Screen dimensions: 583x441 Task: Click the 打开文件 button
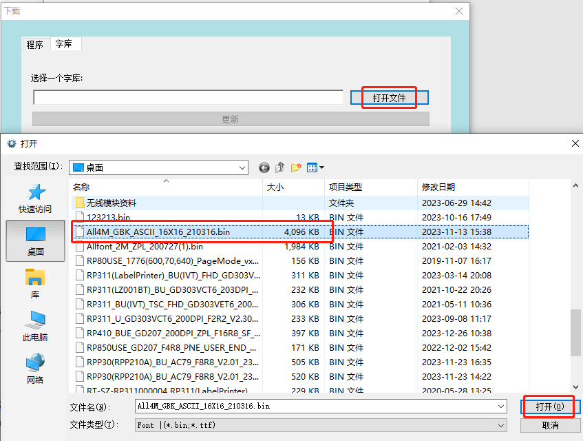pyautogui.click(x=389, y=98)
